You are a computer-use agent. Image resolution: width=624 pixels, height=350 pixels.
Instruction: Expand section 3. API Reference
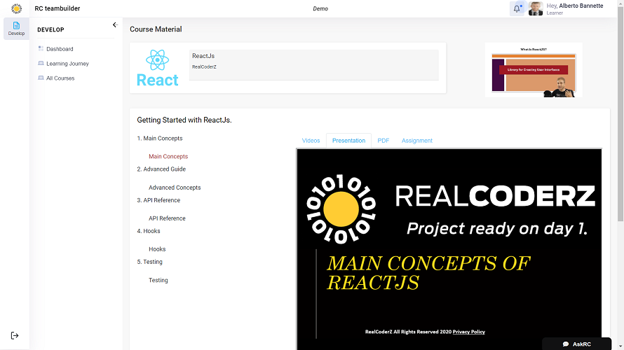pos(158,200)
